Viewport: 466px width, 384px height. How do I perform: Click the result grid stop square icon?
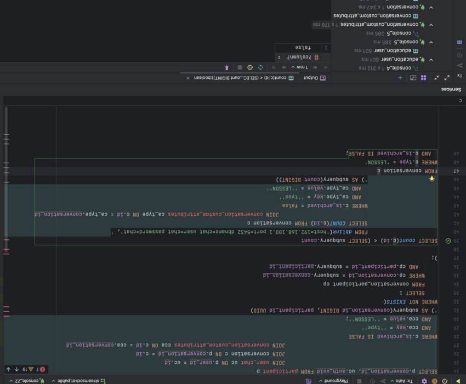tap(240, 67)
